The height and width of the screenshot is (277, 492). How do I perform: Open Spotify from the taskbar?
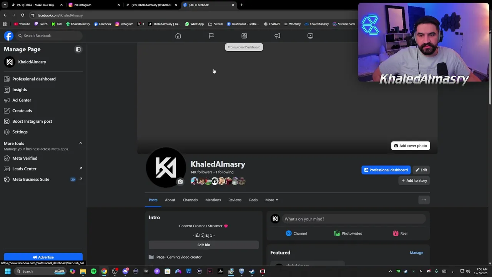[93, 271]
